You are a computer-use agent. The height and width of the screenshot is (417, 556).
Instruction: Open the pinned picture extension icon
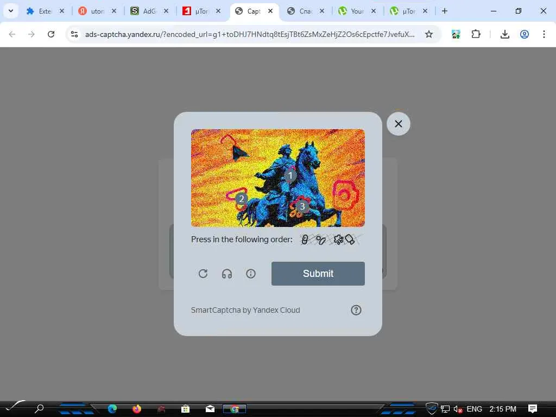(456, 34)
